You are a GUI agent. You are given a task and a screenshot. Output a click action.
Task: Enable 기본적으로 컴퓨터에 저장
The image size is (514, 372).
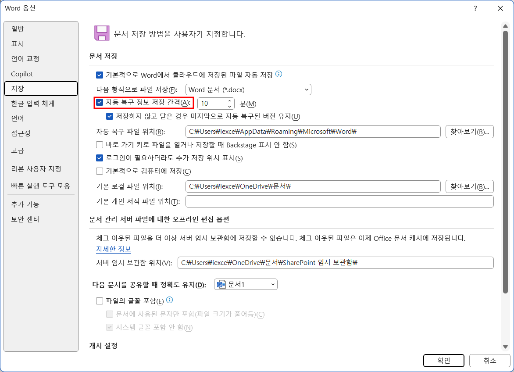(x=99, y=171)
